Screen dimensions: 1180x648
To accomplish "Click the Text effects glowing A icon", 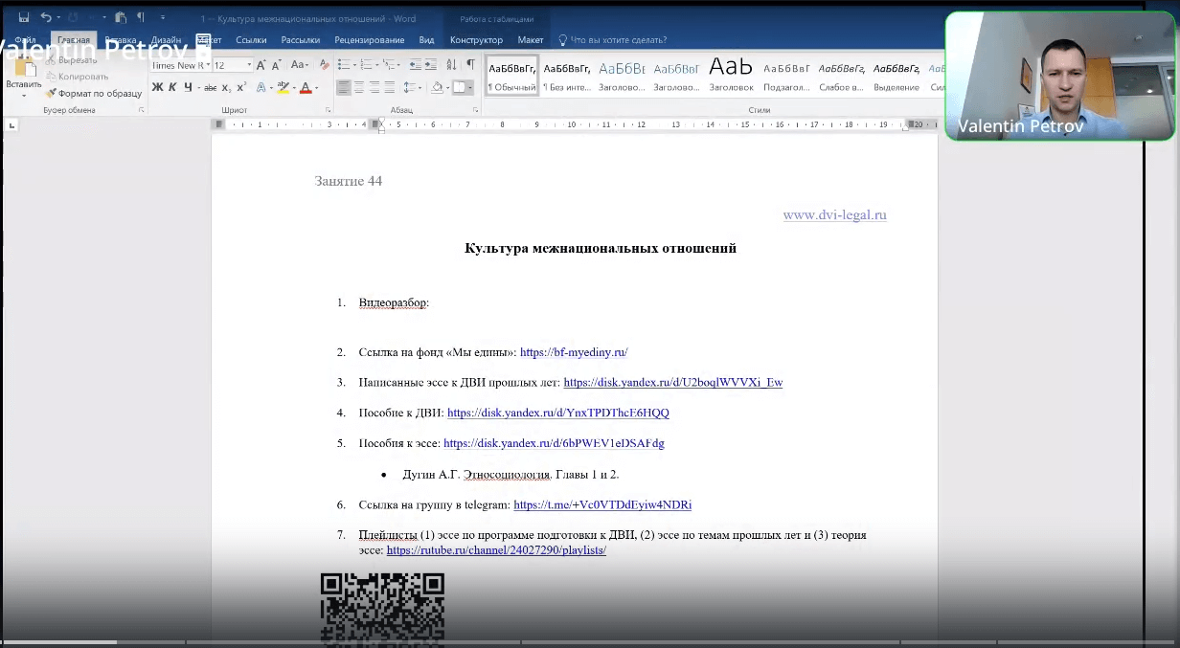I will tap(261, 87).
